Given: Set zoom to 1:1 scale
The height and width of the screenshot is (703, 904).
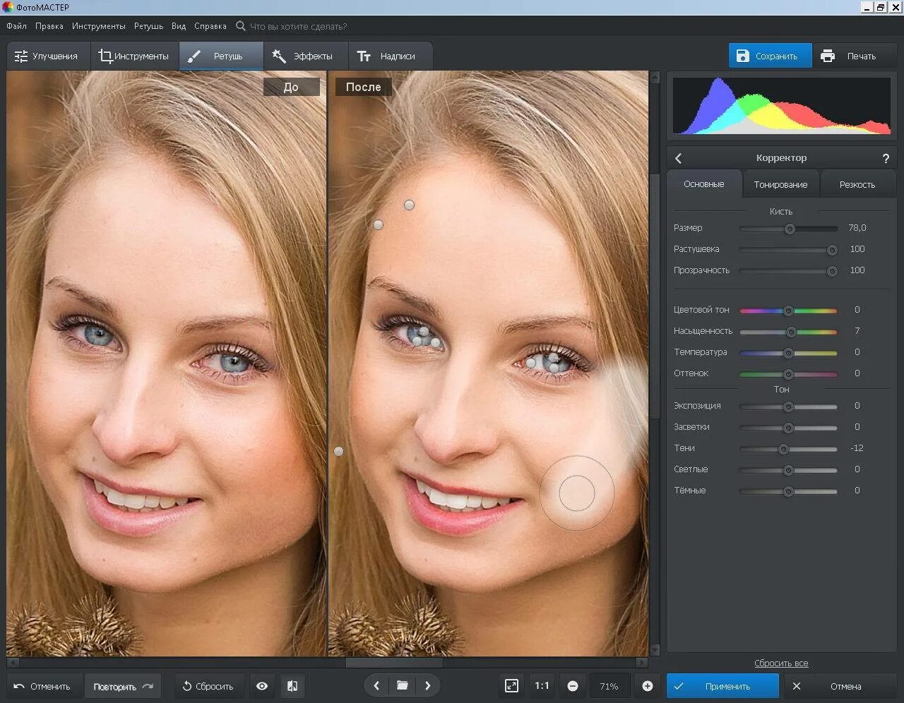Looking at the screenshot, I should (542, 686).
